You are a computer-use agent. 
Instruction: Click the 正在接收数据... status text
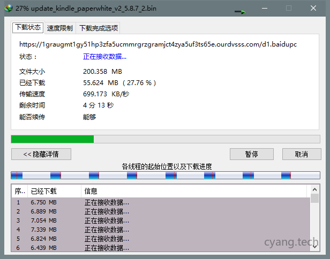pos(104,57)
